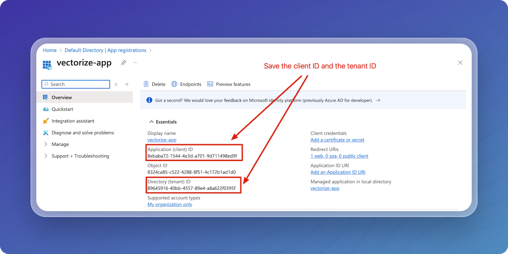Click the Overview icon in sidebar
This screenshot has height=254, width=508.
[x=46, y=97]
